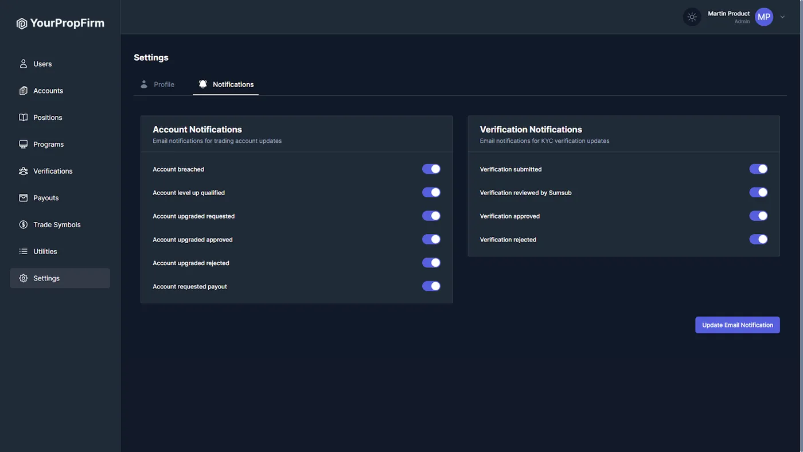Click Update Email Notification button

(x=738, y=325)
